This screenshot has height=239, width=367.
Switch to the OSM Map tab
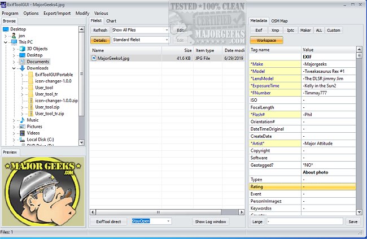pyautogui.click(x=279, y=20)
